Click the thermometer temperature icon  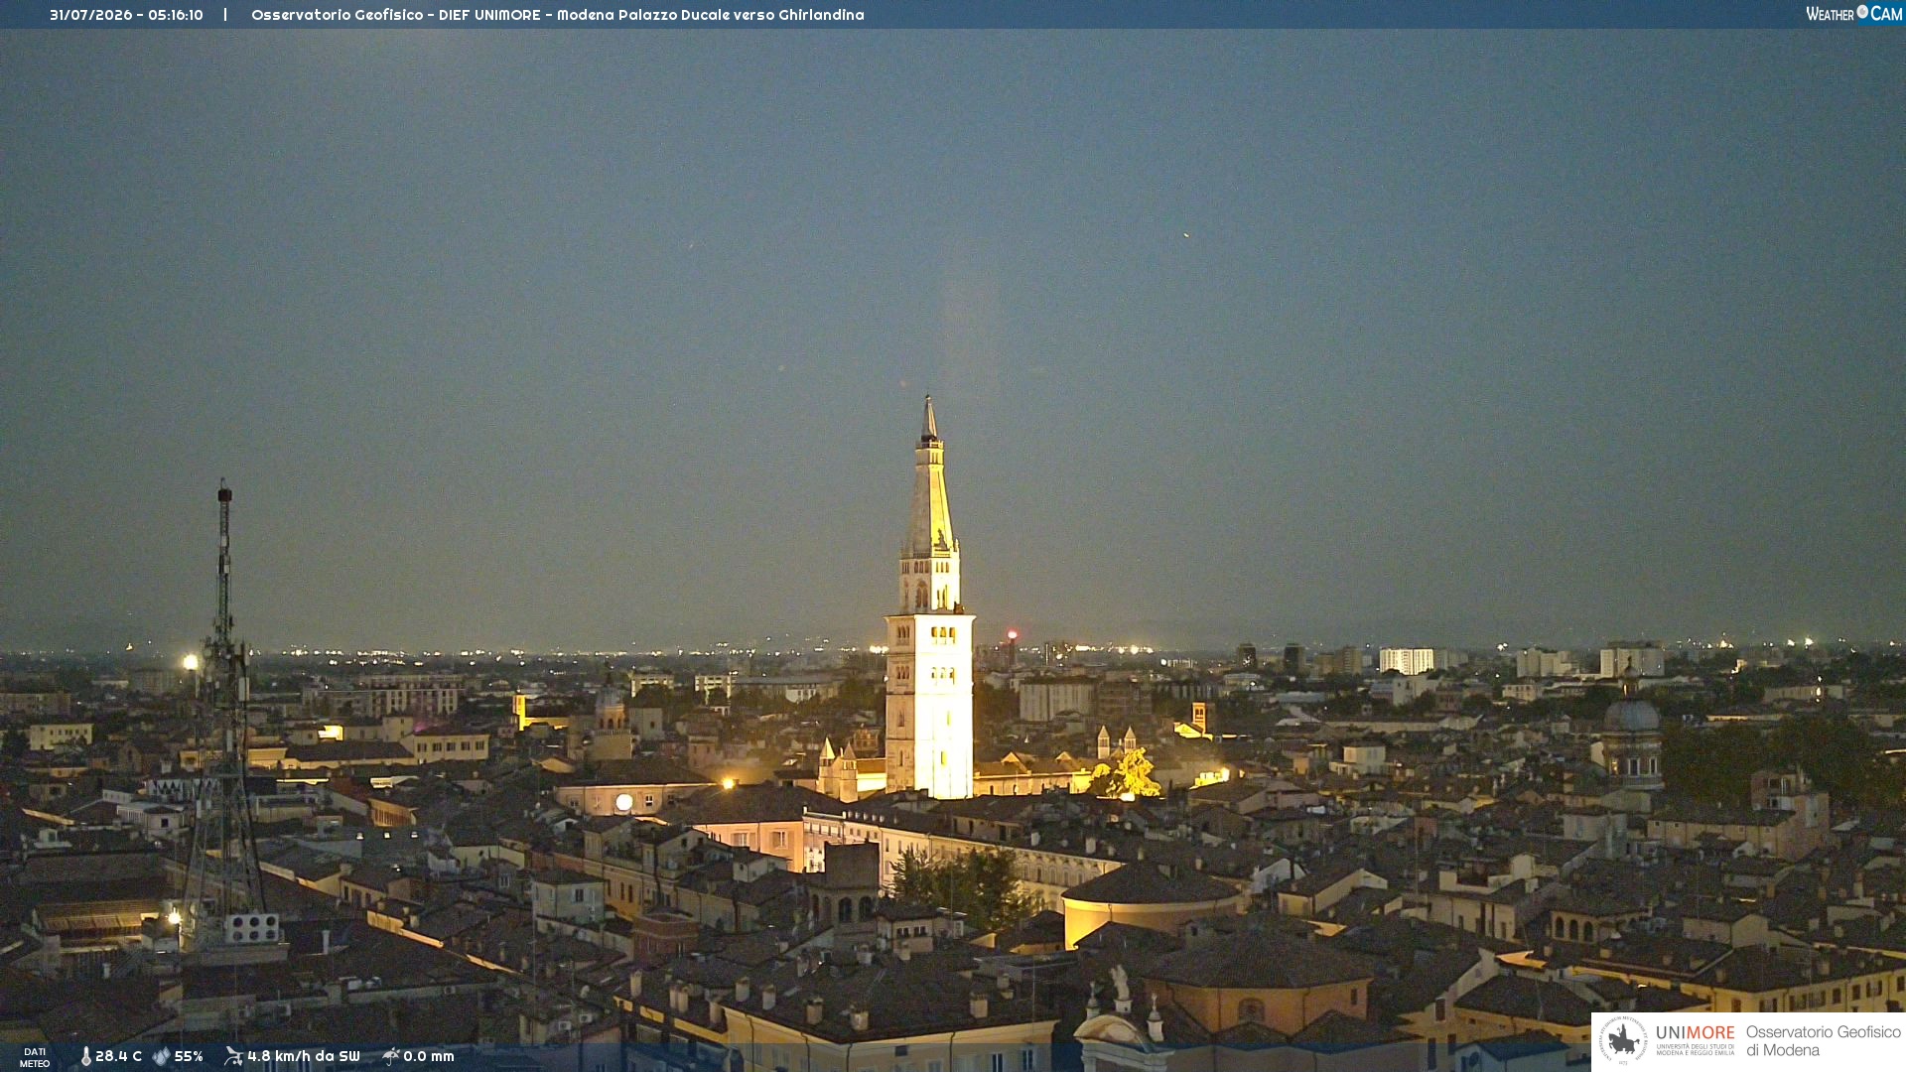click(85, 1056)
